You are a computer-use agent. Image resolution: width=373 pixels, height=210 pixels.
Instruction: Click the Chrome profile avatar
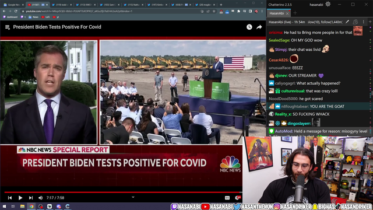click(256, 11)
